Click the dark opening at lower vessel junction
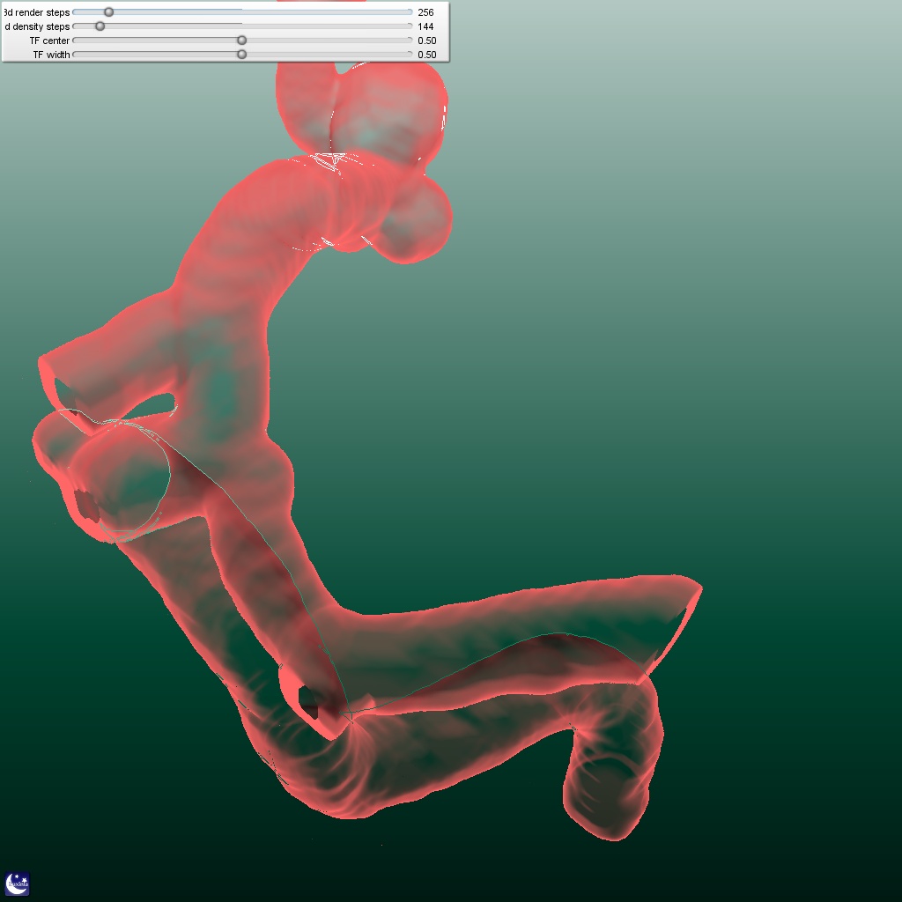 click(x=310, y=701)
